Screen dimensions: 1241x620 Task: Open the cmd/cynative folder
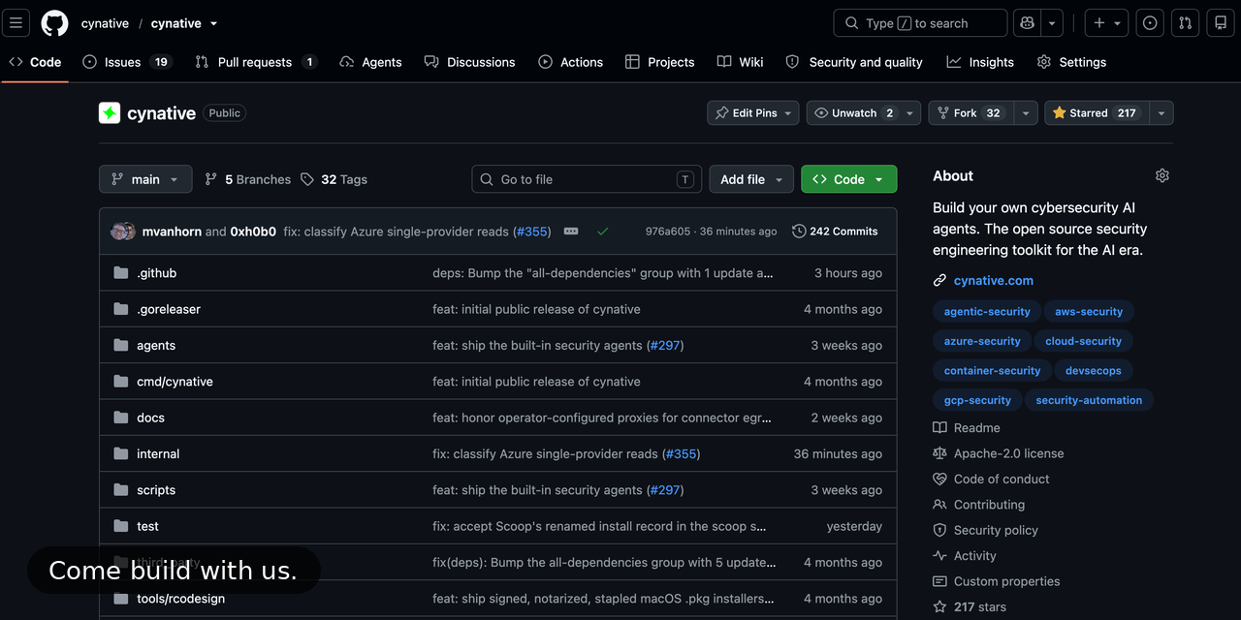coord(175,382)
